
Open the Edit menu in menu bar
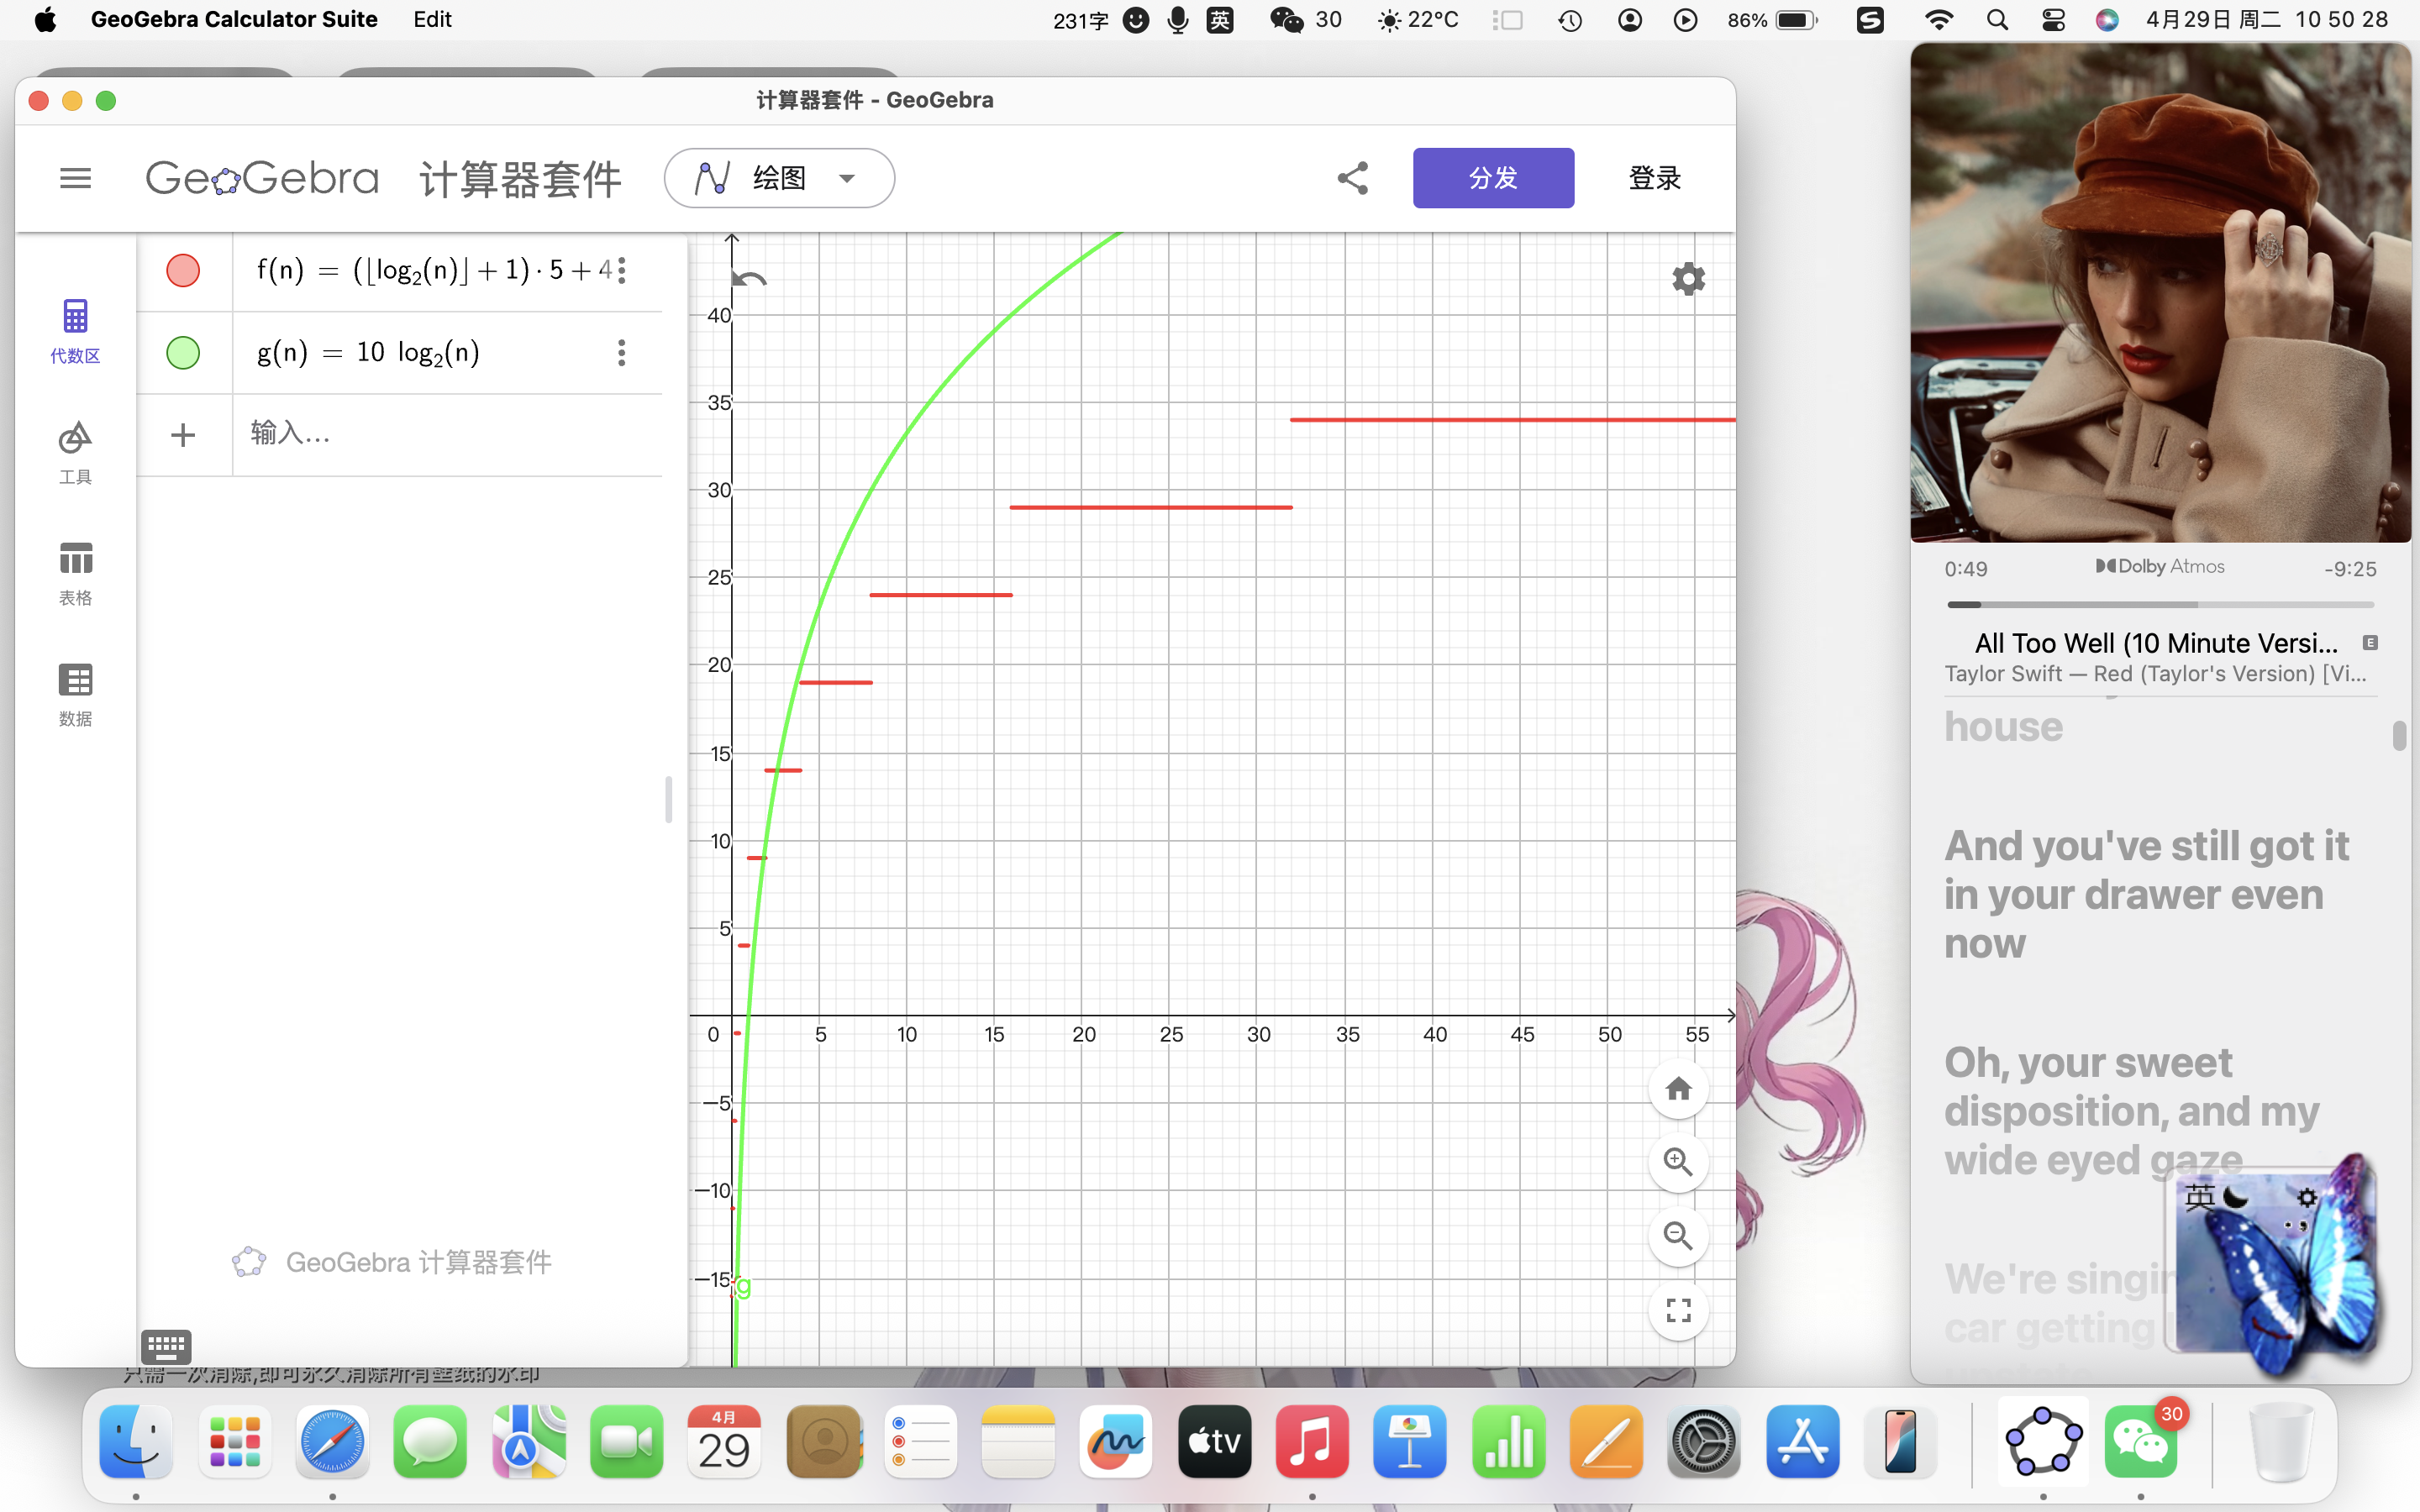tap(433, 20)
